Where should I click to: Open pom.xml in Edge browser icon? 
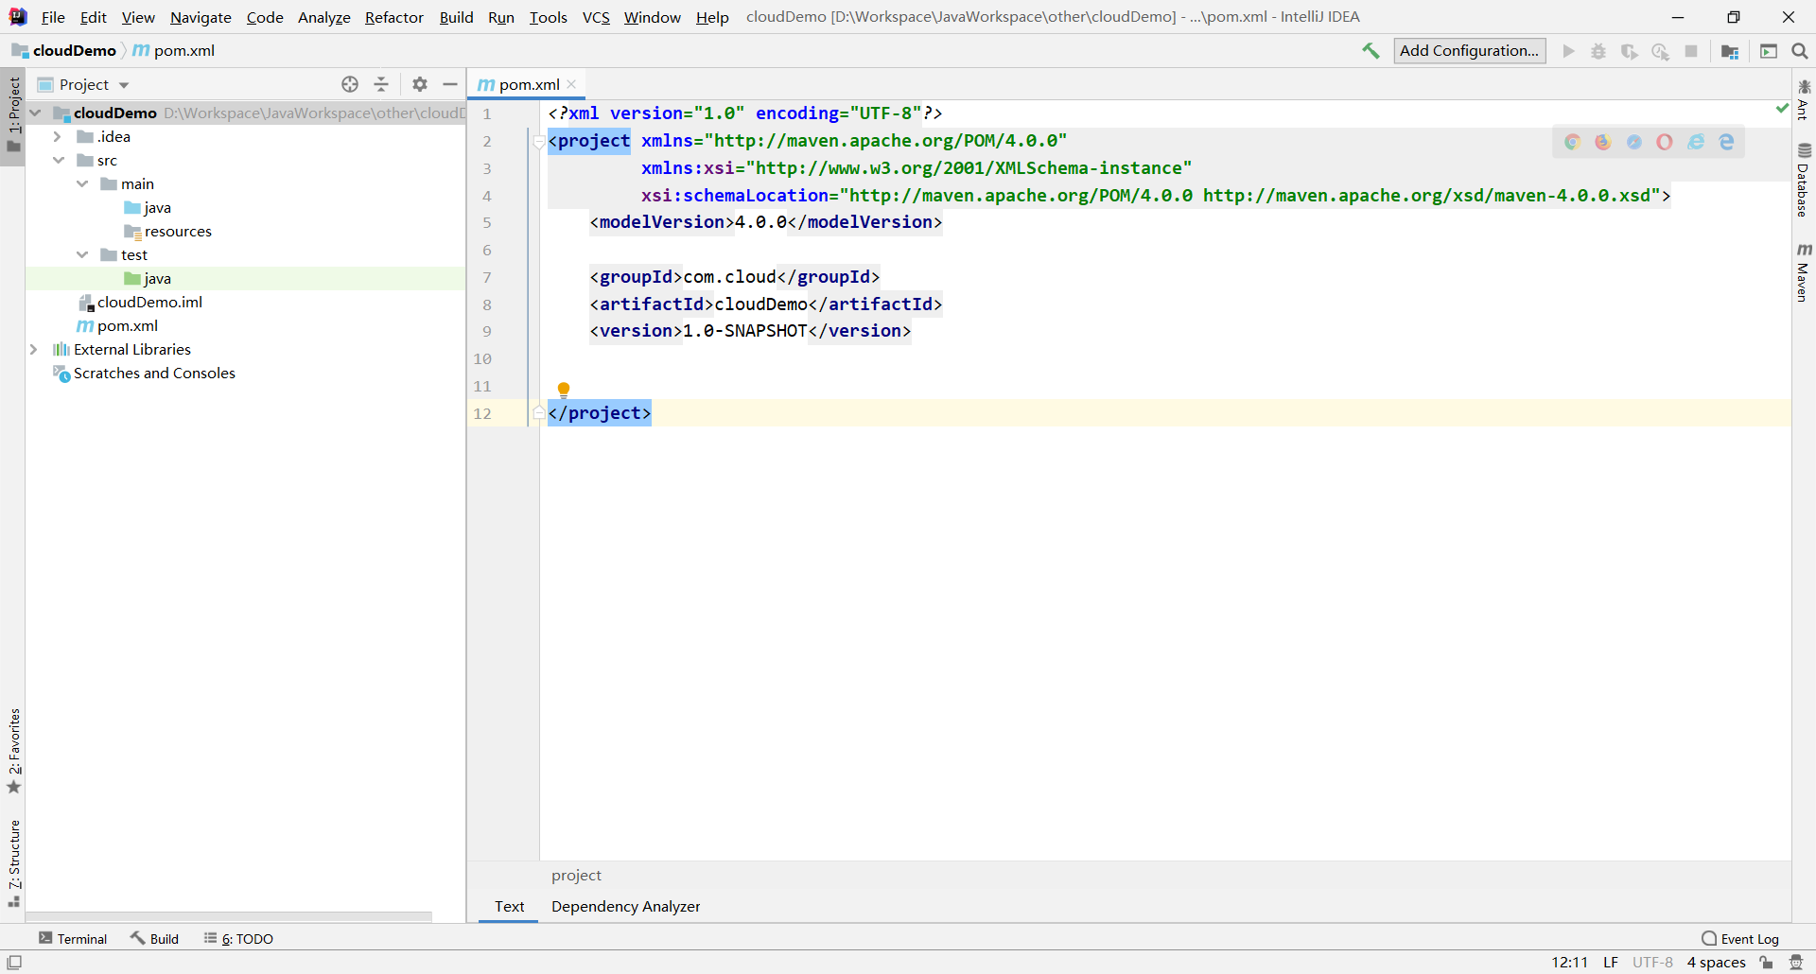1727,142
